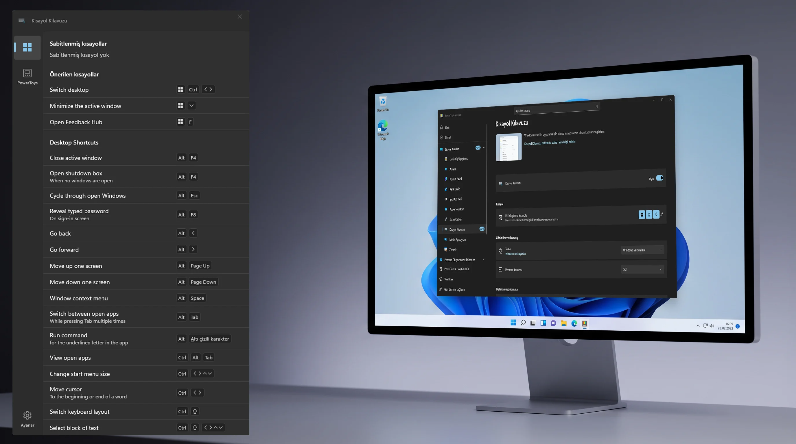Open the Microsoft Edge desktop shortcut icon
This screenshot has width=796, height=444.
point(383,130)
